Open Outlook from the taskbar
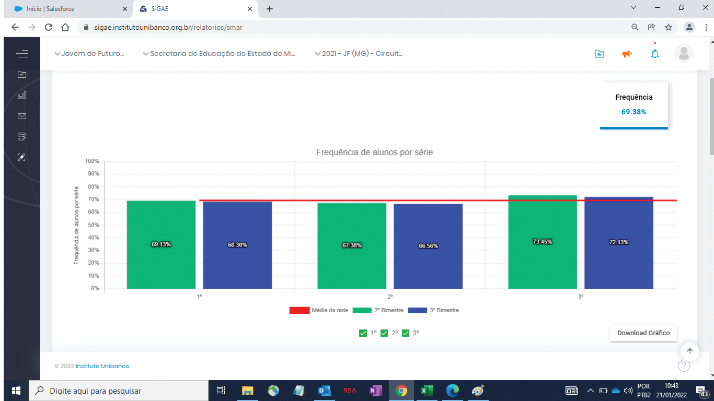This screenshot has height=401, width=714. click(x=325, y=391)
